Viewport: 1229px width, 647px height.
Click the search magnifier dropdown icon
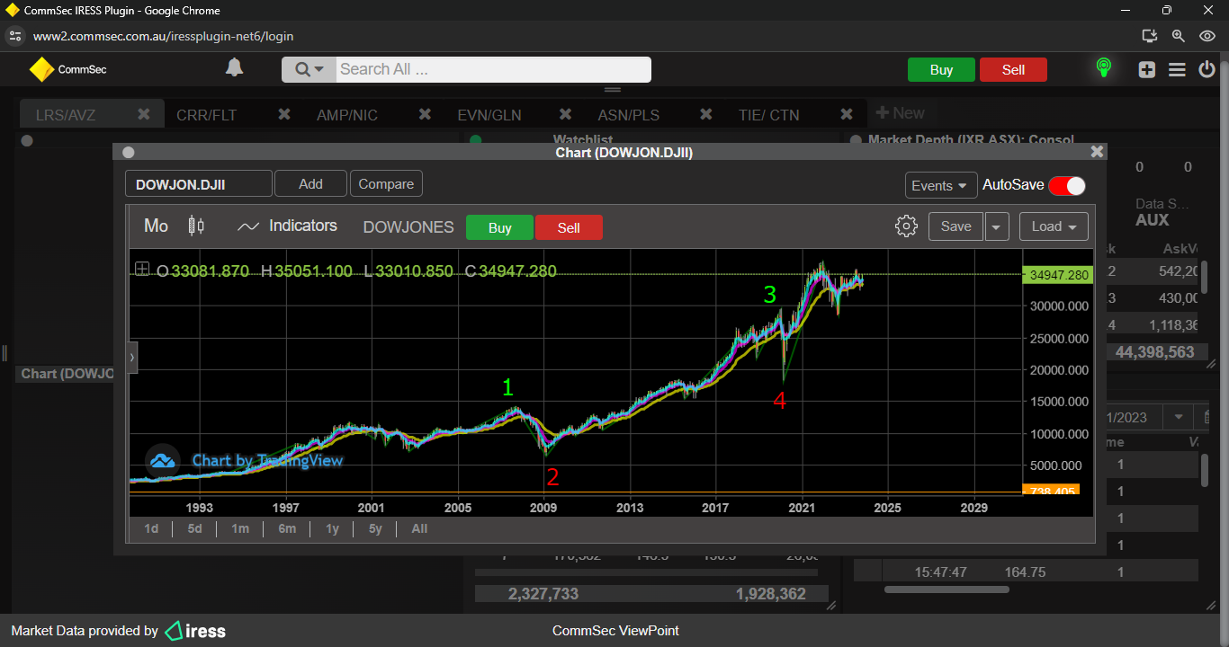(309, 69)
